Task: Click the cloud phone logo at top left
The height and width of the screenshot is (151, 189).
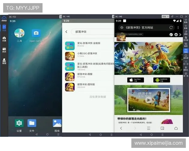Action: 4,19
